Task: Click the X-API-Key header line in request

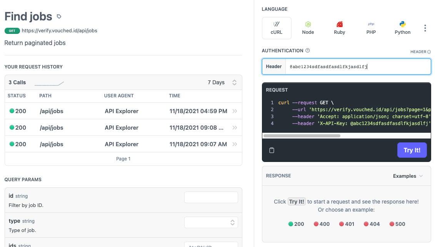Action: (361, 123)
